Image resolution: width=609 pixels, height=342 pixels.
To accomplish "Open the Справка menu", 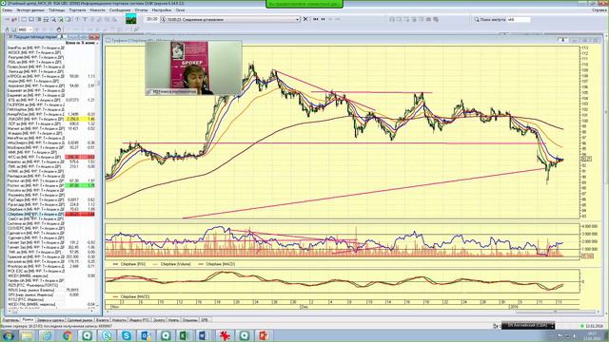I will (599, 10).
